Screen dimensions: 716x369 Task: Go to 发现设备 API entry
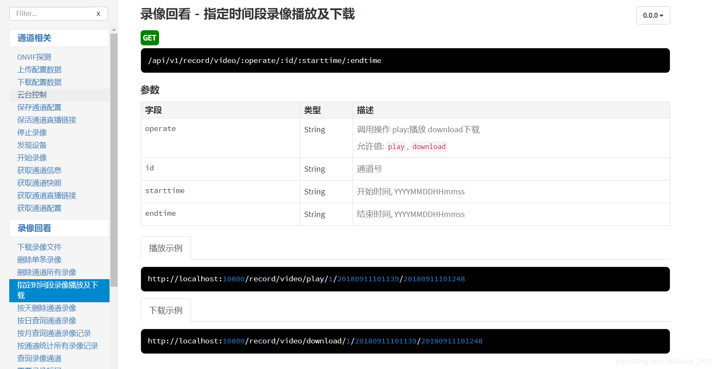click(32, 145)
